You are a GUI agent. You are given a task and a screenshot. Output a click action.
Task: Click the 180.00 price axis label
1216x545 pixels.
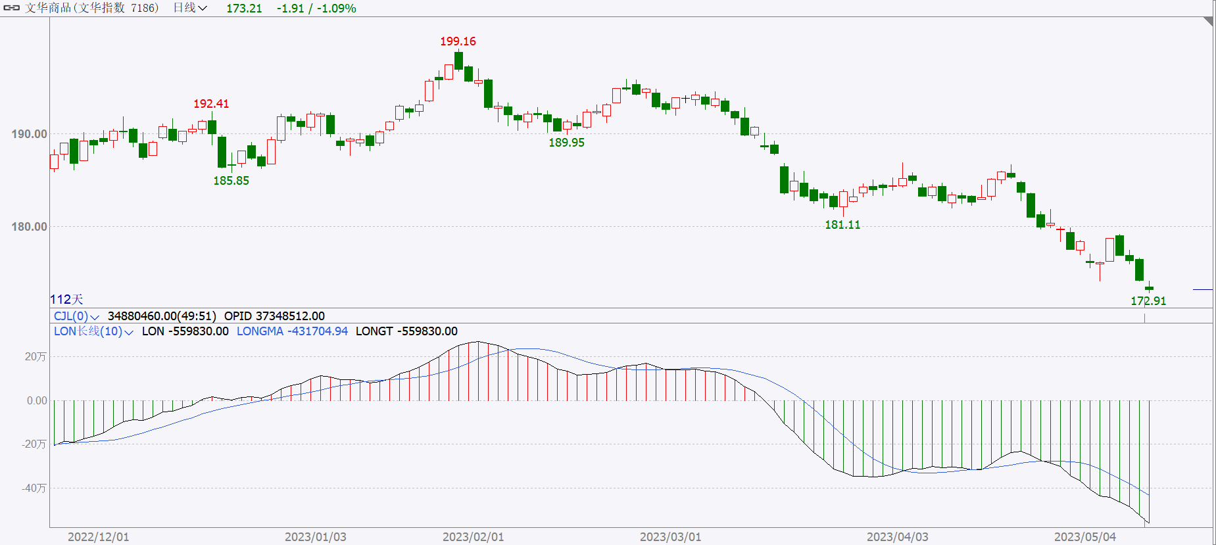click(29, 227)
